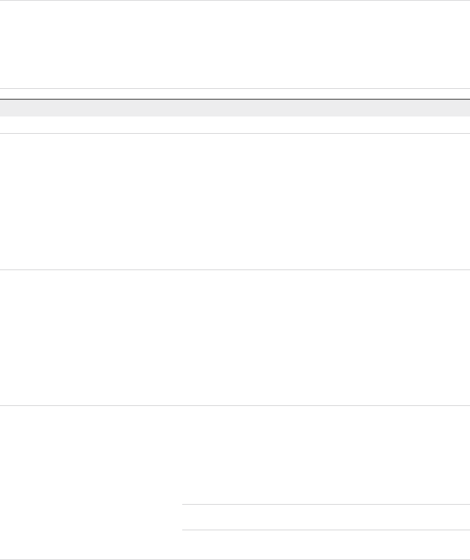Click the divider between second and third sections
Screen dimensions: 470x560
[x=235, y=406]
